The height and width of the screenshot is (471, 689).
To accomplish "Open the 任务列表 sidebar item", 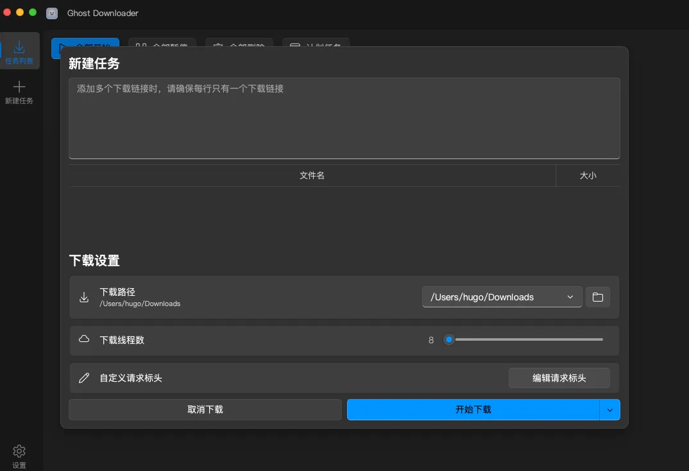I will point(19,51).
